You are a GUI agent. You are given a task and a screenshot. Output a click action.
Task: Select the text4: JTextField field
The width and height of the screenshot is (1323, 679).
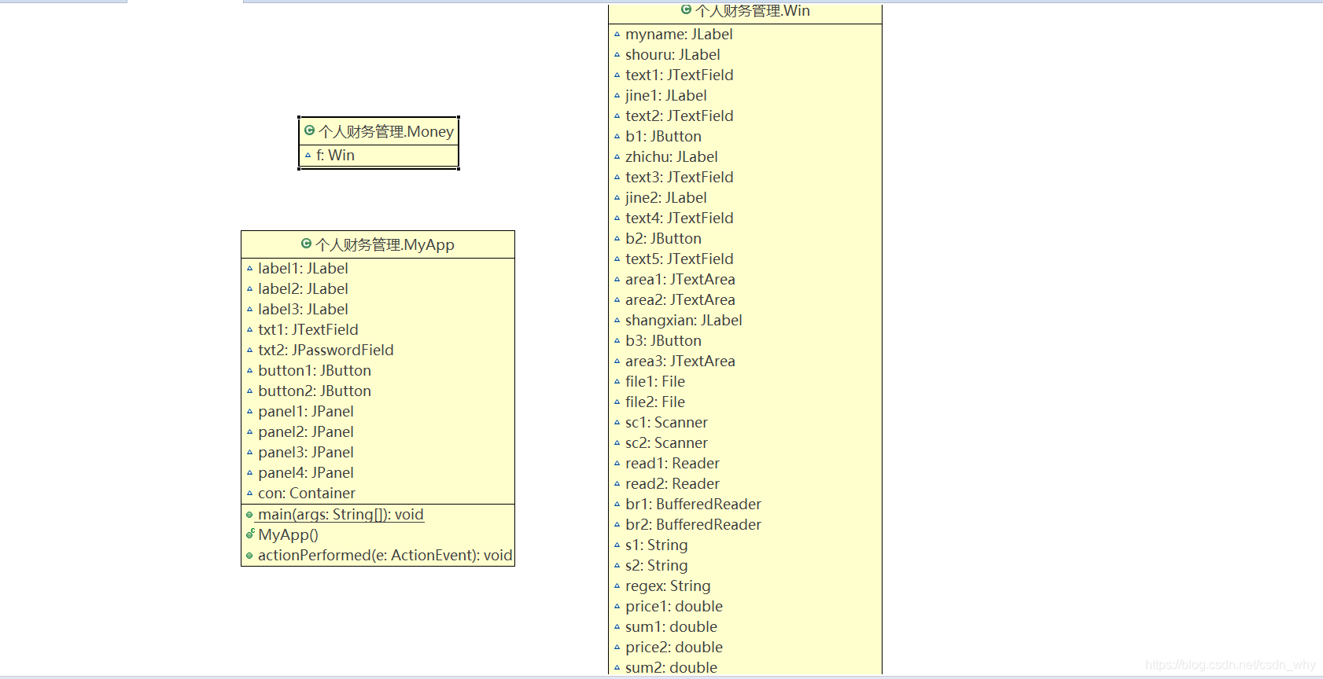click(680, 218)
